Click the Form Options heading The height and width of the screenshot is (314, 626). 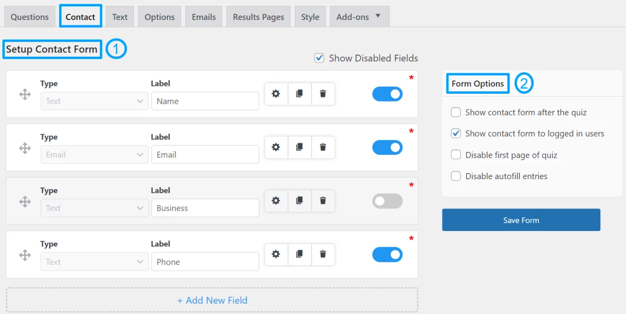(x=478, y=84)
